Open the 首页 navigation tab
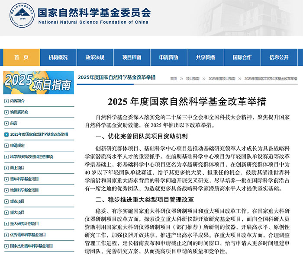The height and width of the screenshot is (255, 303). click(x=22, y=57)
